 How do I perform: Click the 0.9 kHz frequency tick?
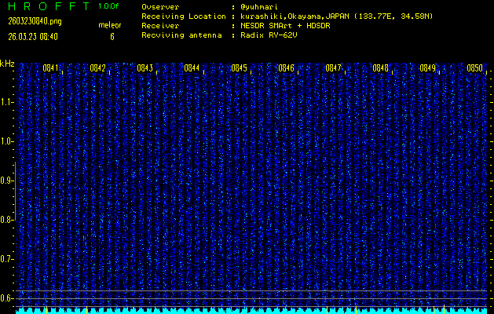click(x=7, y=181)
